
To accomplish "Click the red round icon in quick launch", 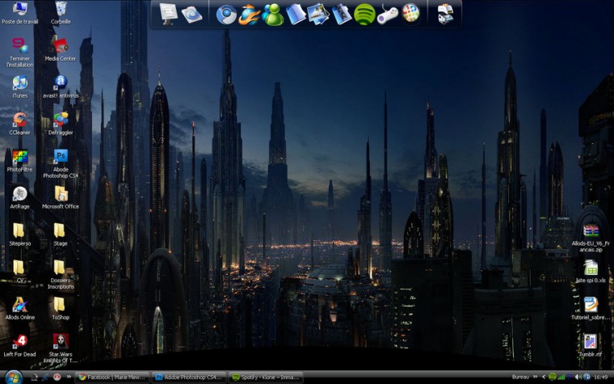I will tap(57, 377).
